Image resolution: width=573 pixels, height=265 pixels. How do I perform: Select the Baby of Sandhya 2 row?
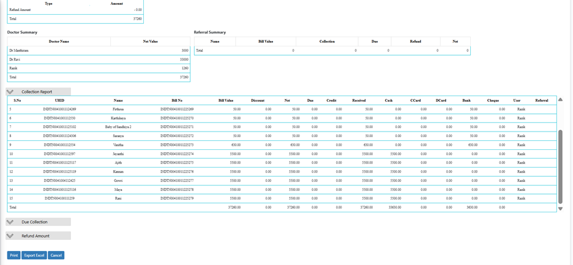tap(118, 127)
